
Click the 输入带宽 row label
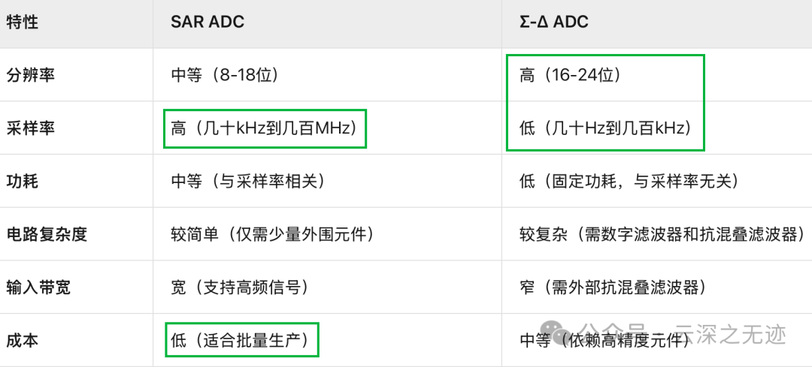coord(38,287)
